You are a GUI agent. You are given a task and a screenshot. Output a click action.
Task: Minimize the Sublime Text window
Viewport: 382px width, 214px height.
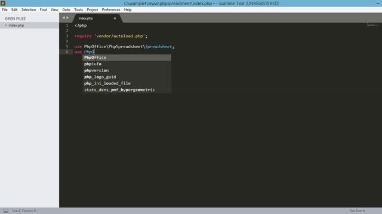[378, 4]
